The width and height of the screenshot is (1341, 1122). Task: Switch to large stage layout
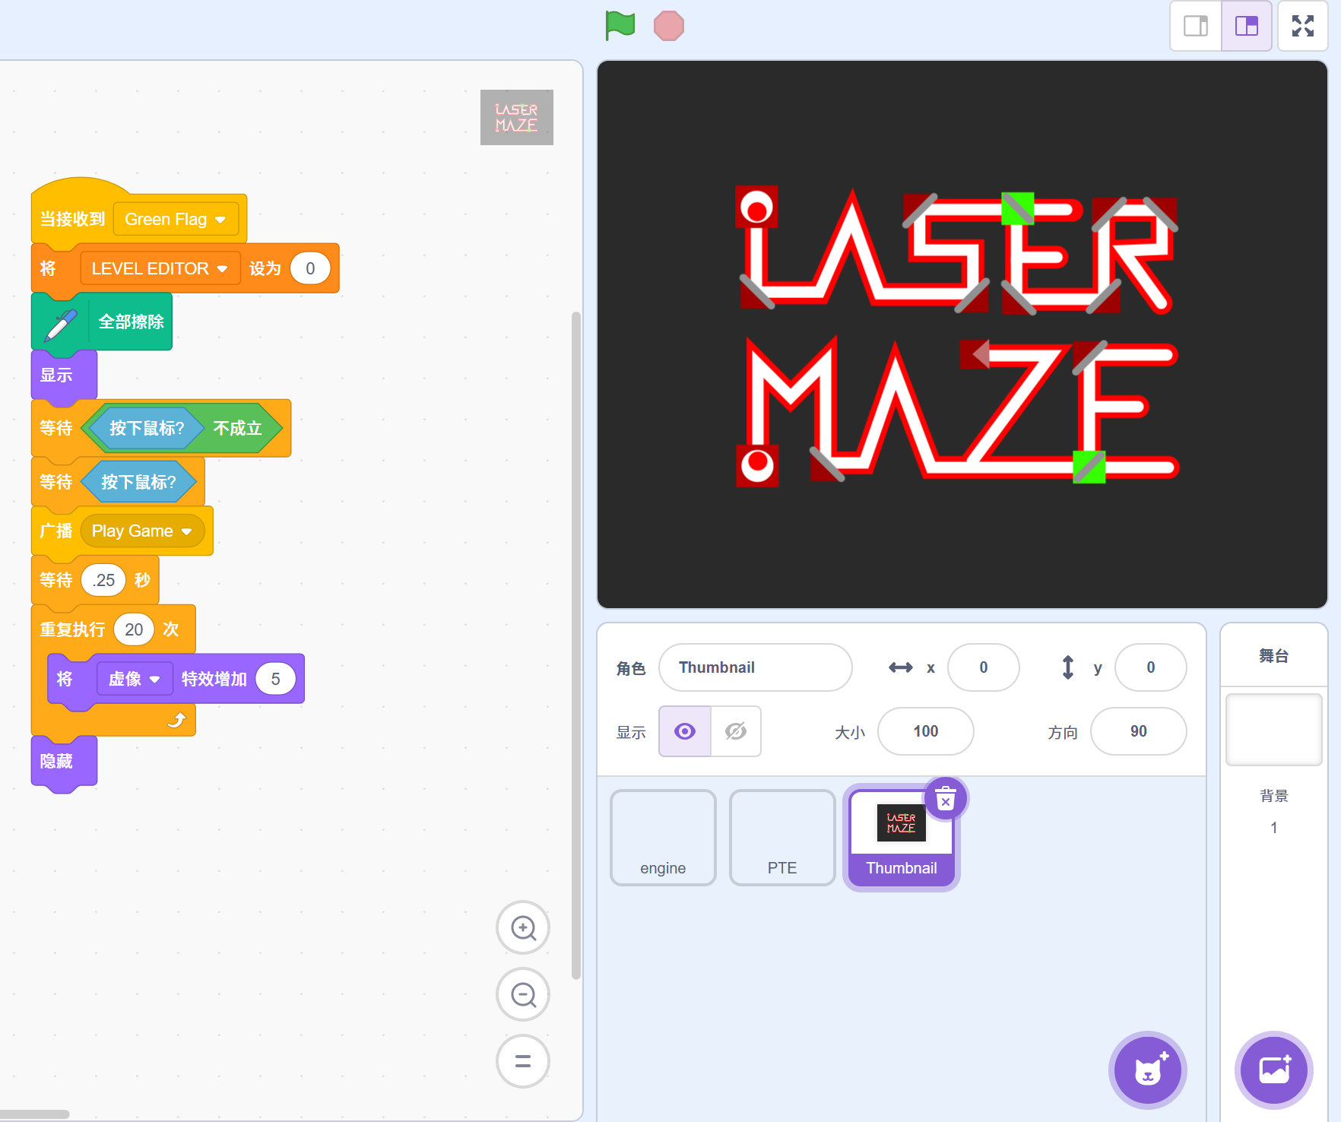[x=1247, y=26]
